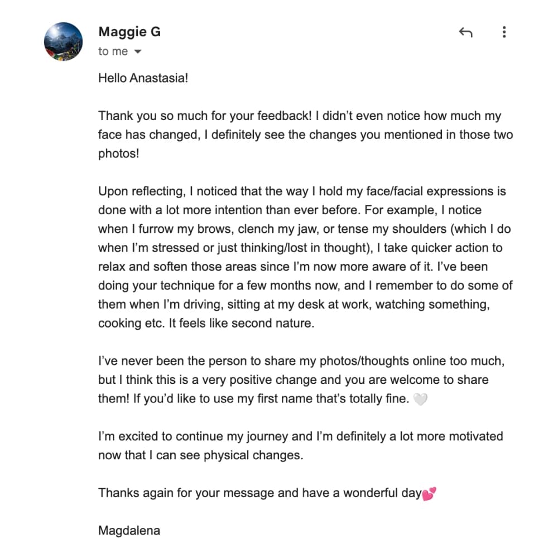The image size is (558, 558).
Task: Click the line starting 'Thank you so much'
Action: 300,116
